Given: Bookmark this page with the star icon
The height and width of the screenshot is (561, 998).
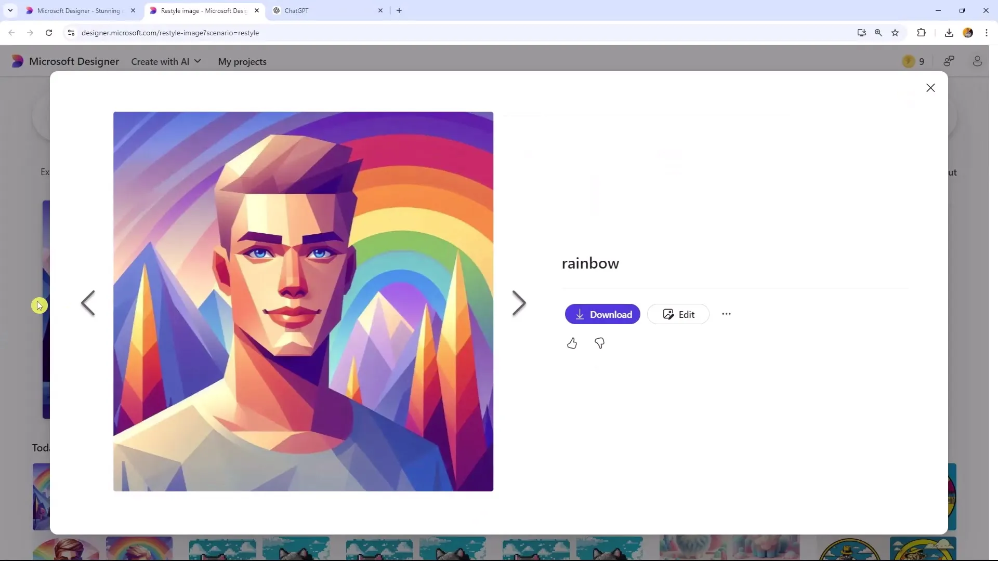Looking at the screenshot, I should (895, 33).
